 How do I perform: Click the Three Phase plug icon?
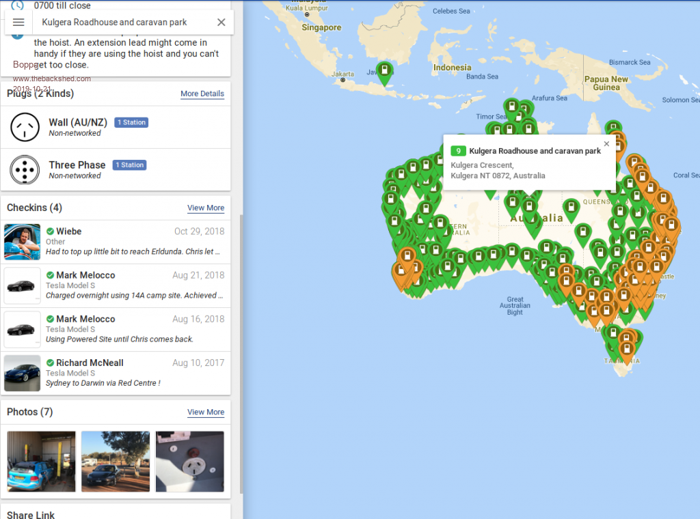click(x=25, y=169)
